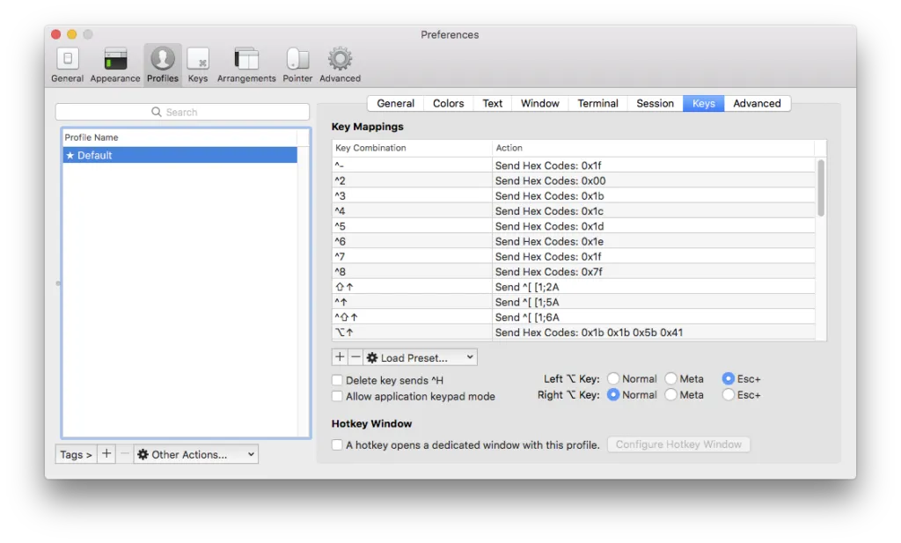The image size is (901, 543).
Task: Expand the Tags section
Action: pyautogui.click(x=76, y=454)
